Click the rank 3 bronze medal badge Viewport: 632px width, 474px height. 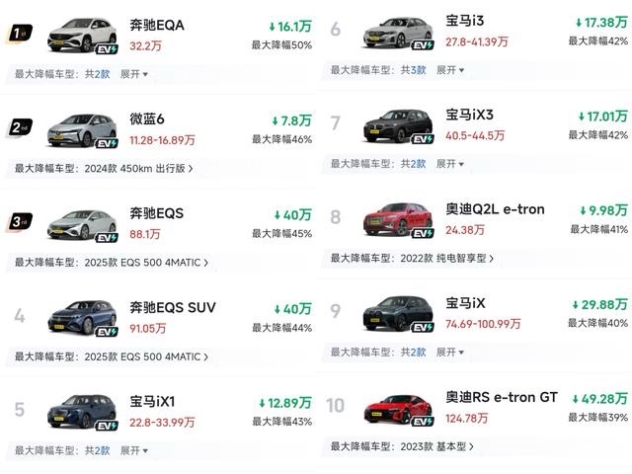pos(20,221)
